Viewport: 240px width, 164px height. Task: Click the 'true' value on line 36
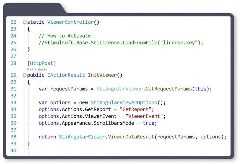point(148,123)
